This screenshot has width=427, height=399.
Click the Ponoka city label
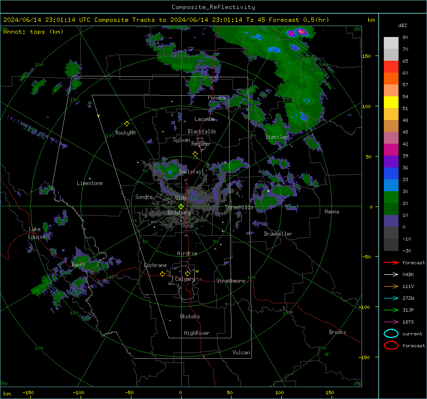(x=216, y=98)
